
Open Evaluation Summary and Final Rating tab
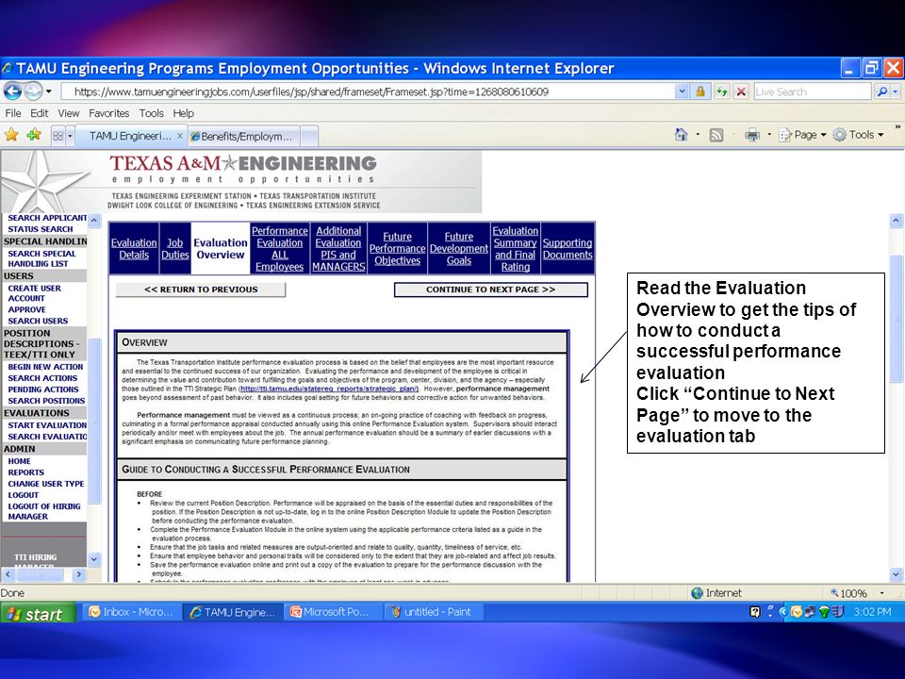(x=516, y=249)
